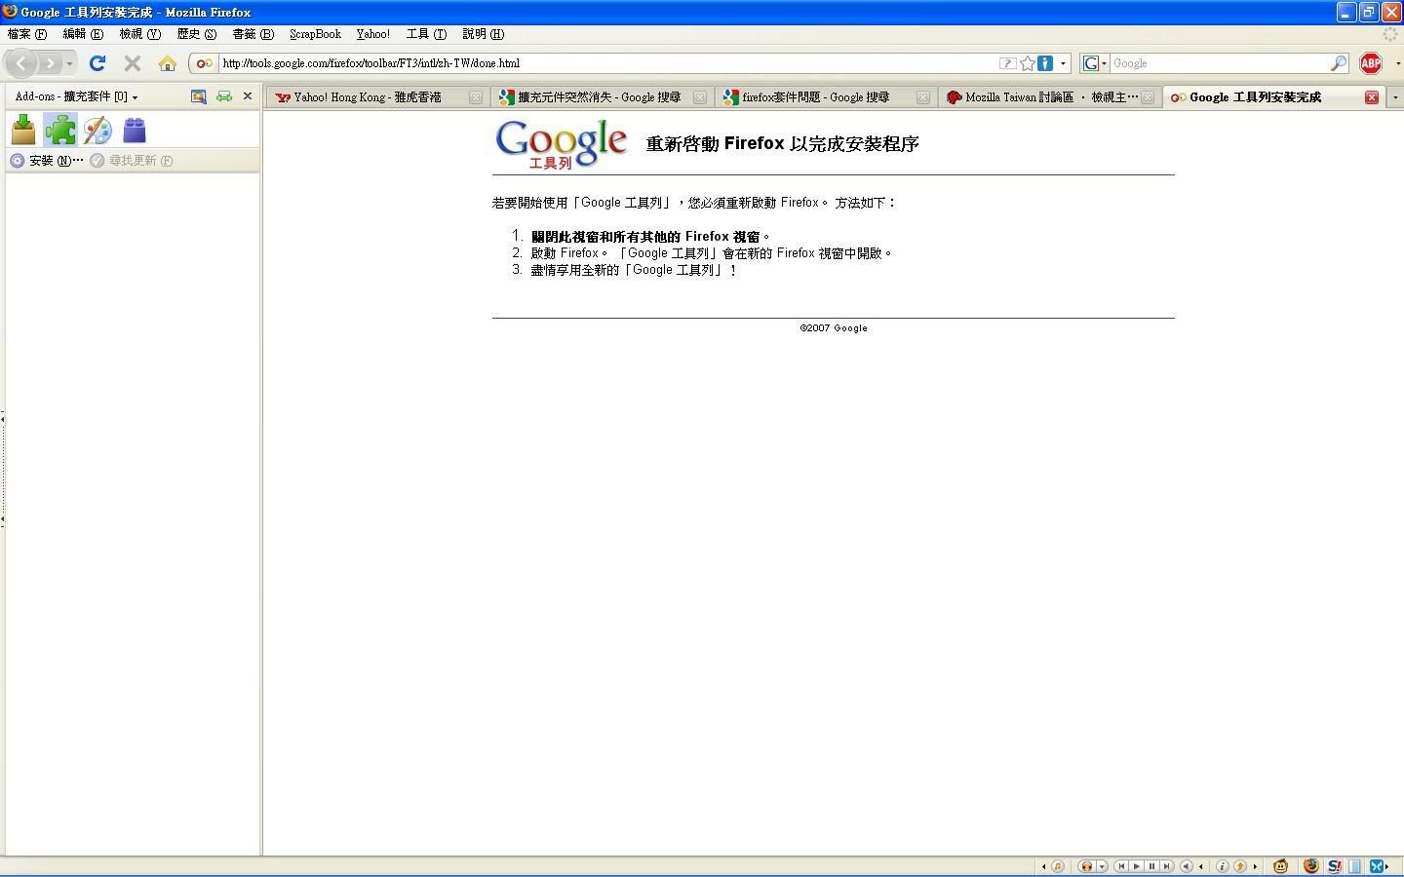Close the Add-ons sidebar
This screenshot has width=1404, height=877.
pyautogui.click(x=248, y=96)
